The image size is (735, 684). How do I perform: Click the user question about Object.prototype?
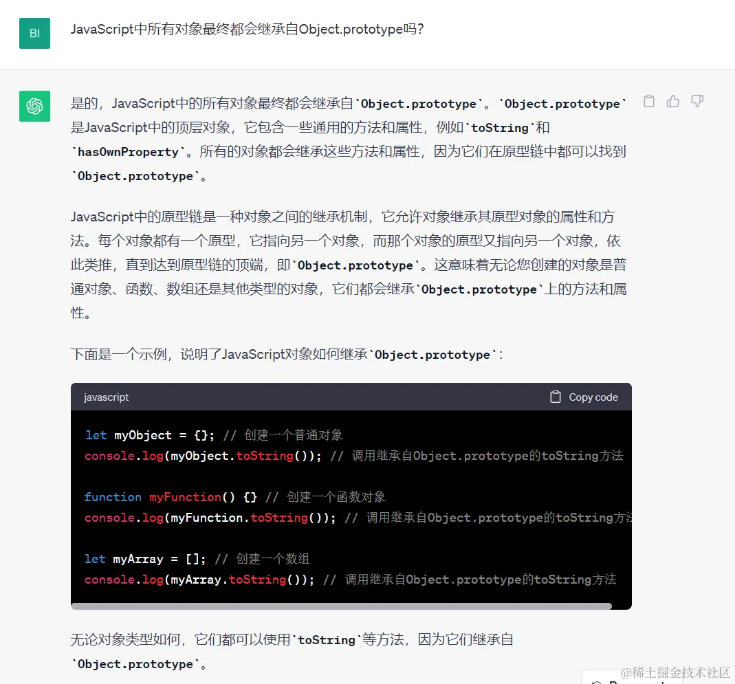247,29
